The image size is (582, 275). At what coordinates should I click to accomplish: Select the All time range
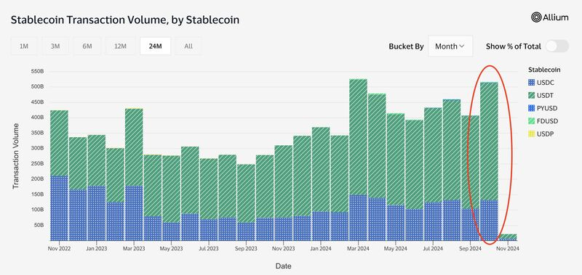(x=188, y=46)
